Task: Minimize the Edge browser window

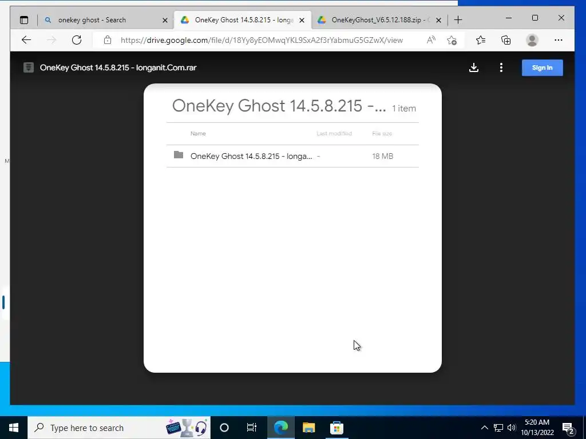Action: pos(509,18)
